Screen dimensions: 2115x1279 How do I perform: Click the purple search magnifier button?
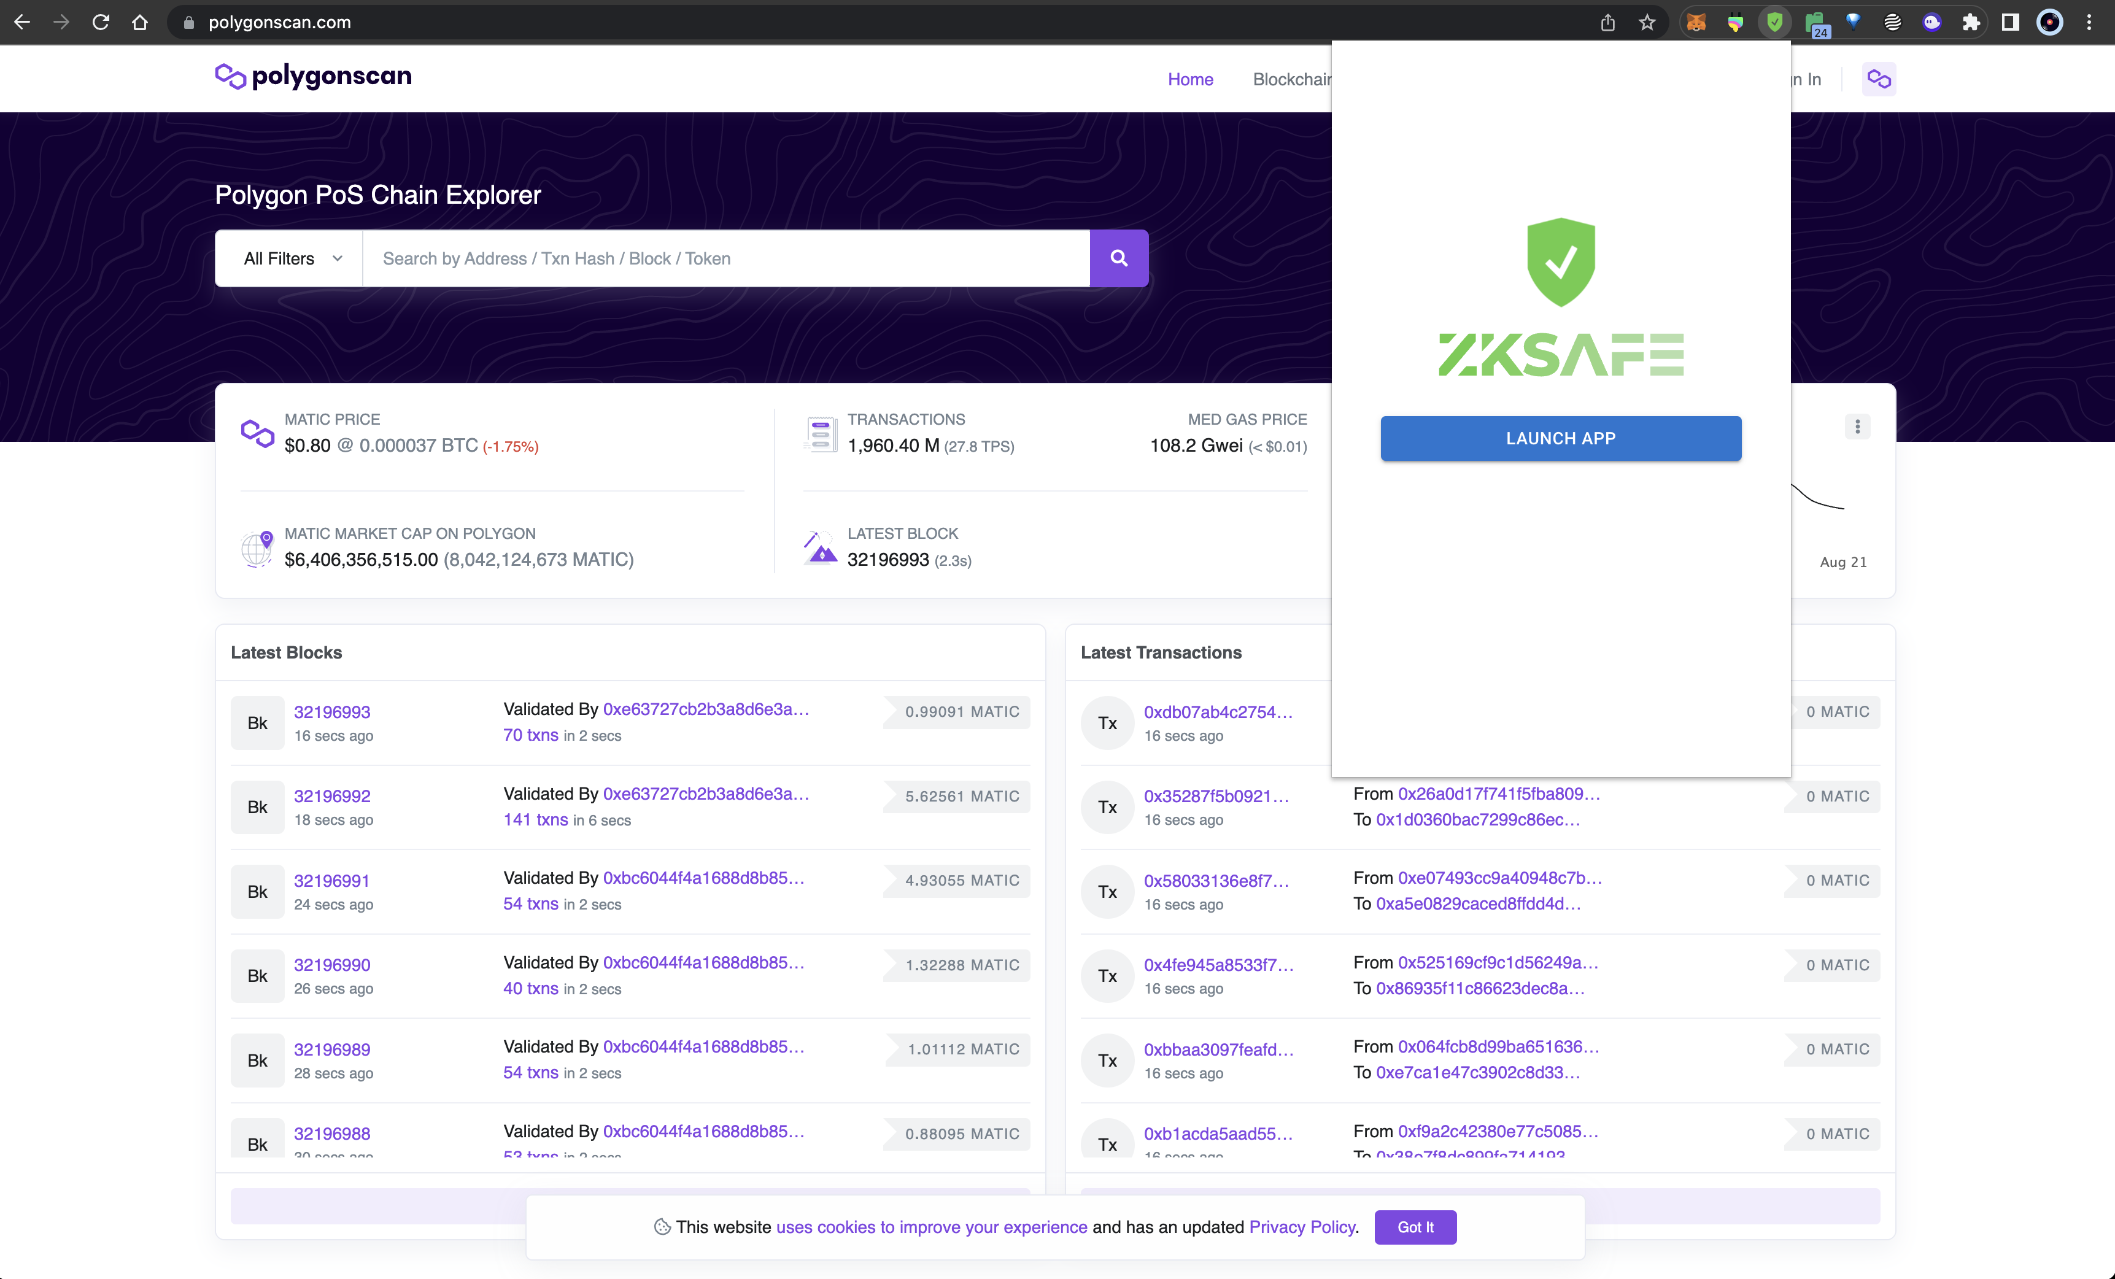pos(1118,258)
